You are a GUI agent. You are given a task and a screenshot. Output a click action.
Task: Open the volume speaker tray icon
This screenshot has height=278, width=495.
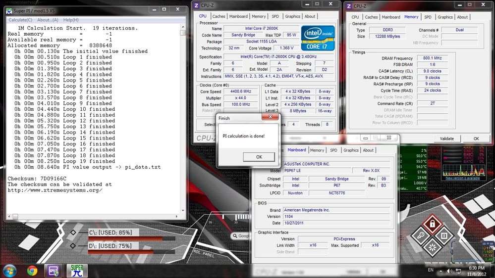tap(449, 271)
